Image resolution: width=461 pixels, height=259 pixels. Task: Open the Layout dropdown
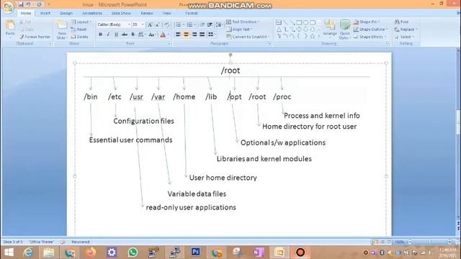tap(81, 22)
